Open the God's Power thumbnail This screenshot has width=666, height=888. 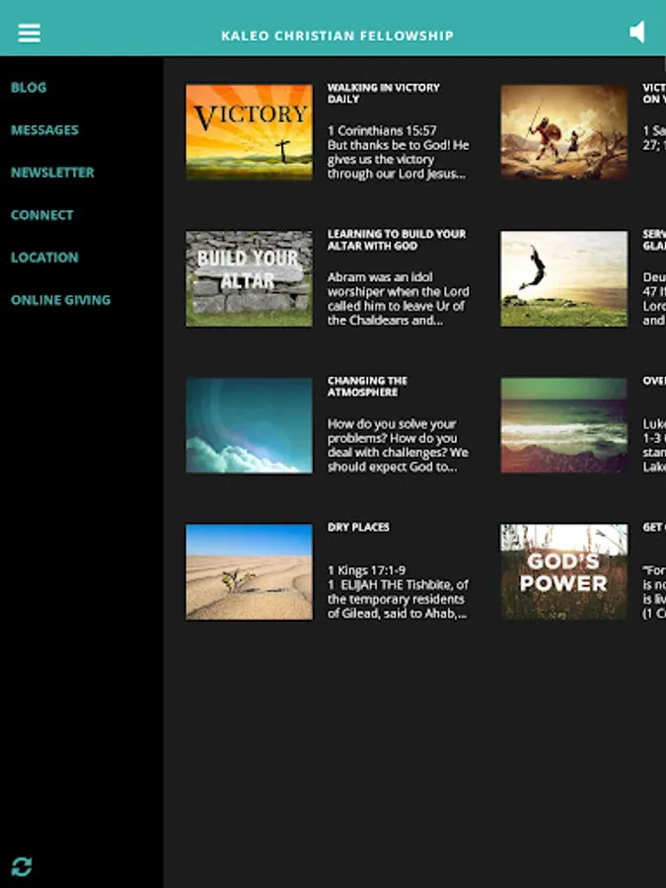pos(564,571)
